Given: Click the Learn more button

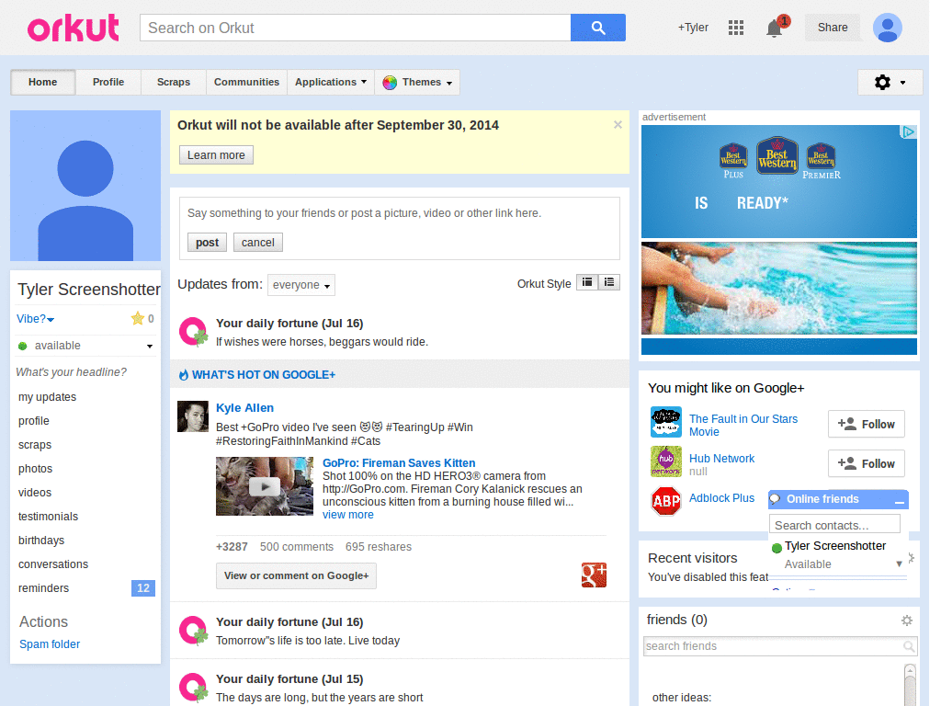Looking at the screenshot, I should pos(216,154).
